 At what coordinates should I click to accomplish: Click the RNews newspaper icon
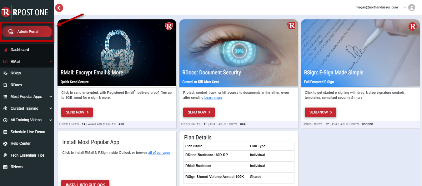(x=5, y=167)
